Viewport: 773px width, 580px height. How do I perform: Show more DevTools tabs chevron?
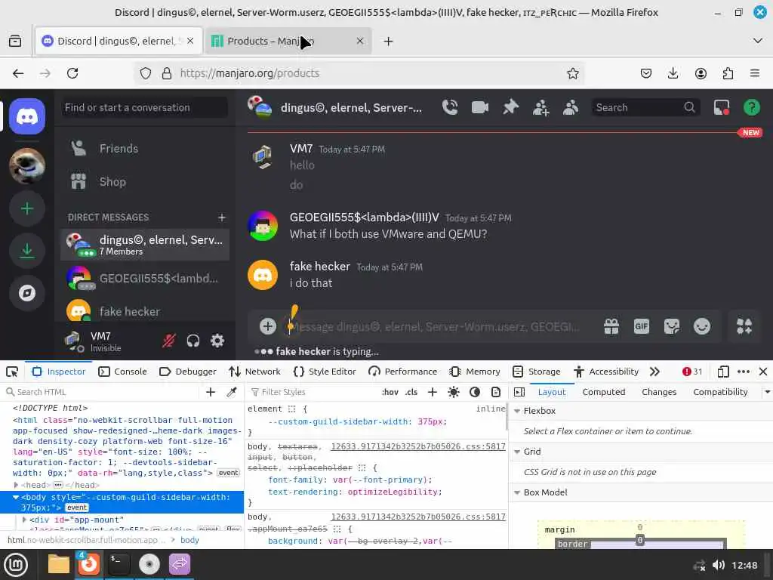[654, 372]
